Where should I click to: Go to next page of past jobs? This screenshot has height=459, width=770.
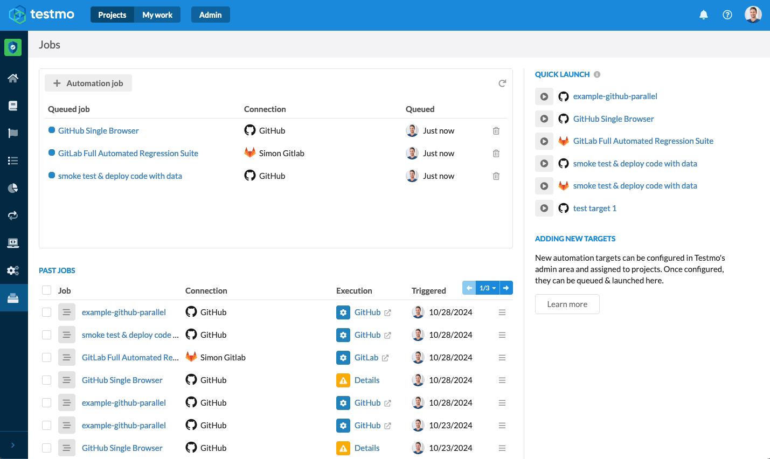tap(506, 288)
